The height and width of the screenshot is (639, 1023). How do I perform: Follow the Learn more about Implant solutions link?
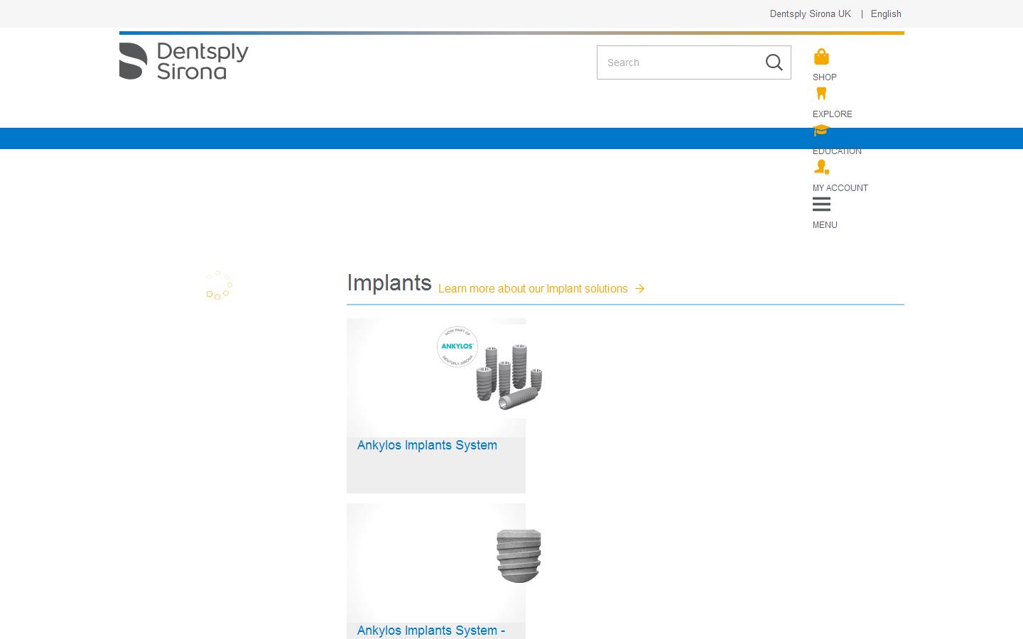click(x=533, y=288)
